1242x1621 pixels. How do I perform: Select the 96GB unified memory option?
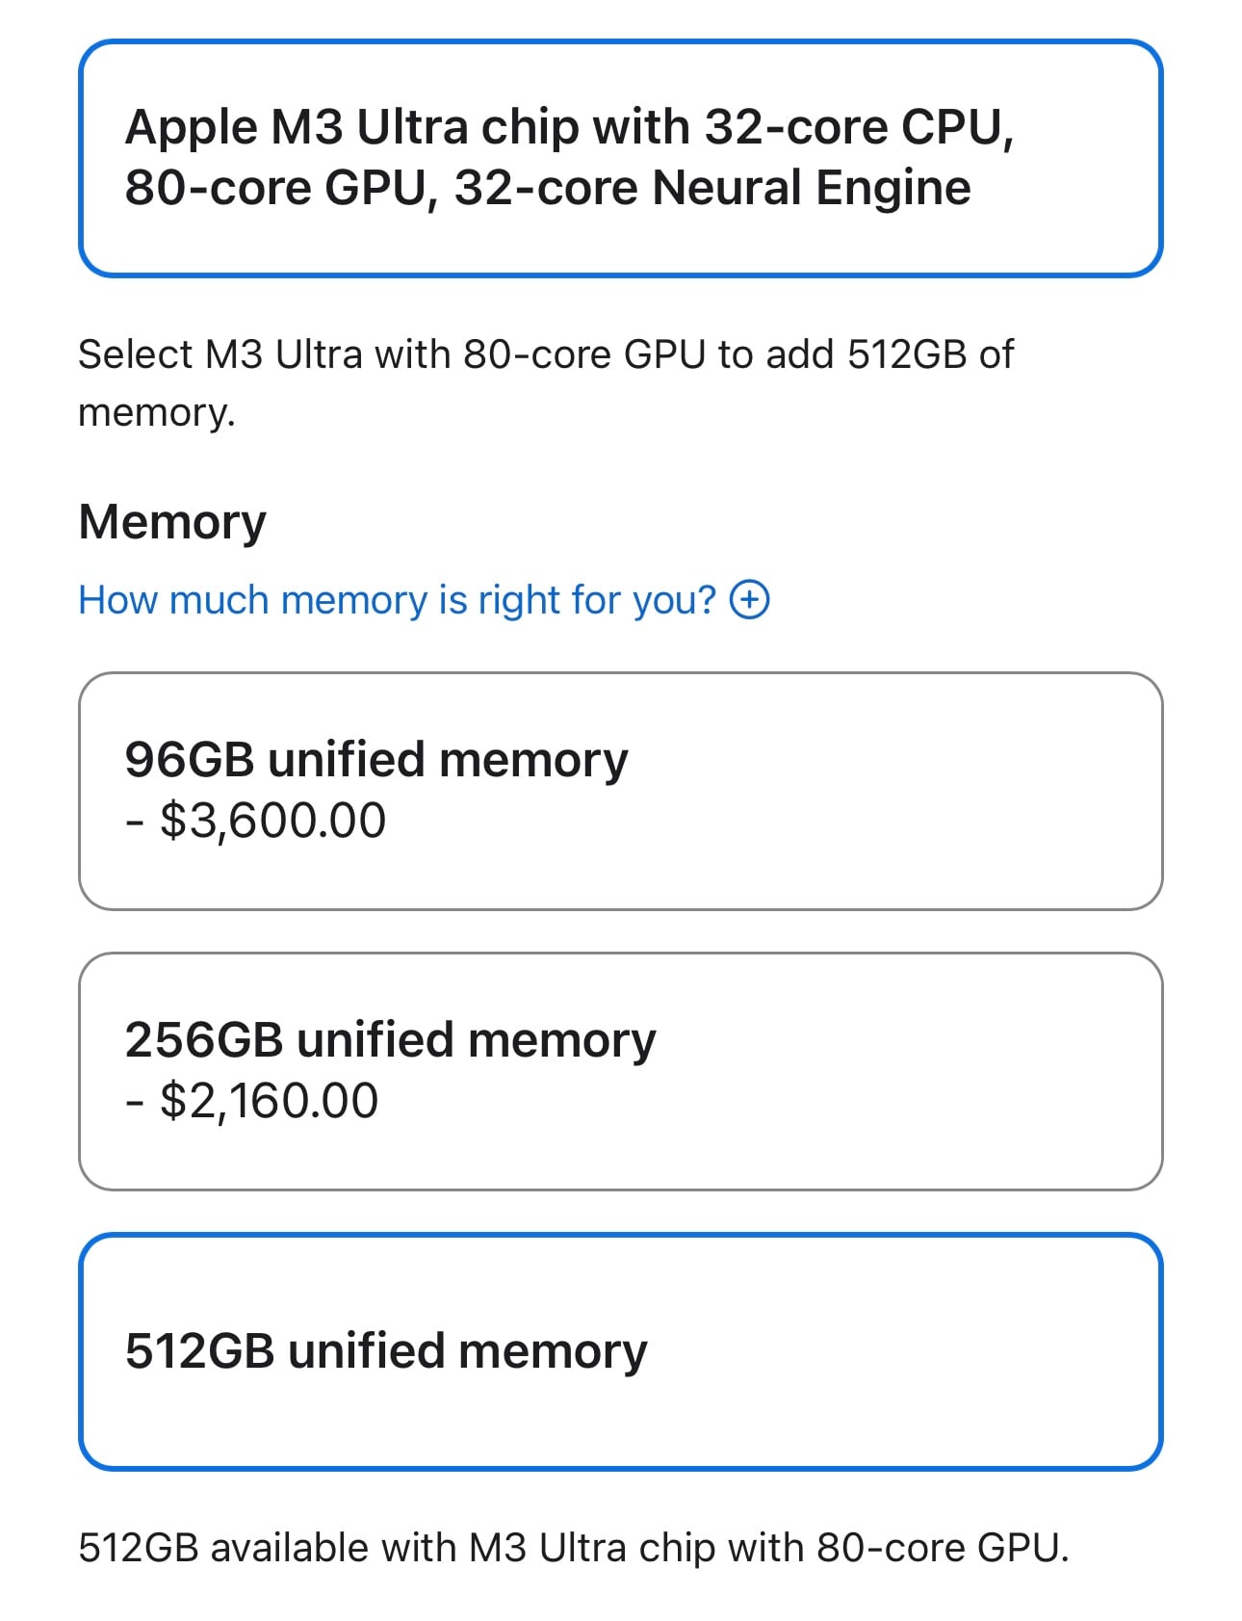click(x=621, y=791)
